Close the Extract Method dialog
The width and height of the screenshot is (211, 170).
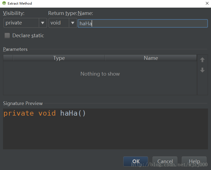tap(207, 4)
